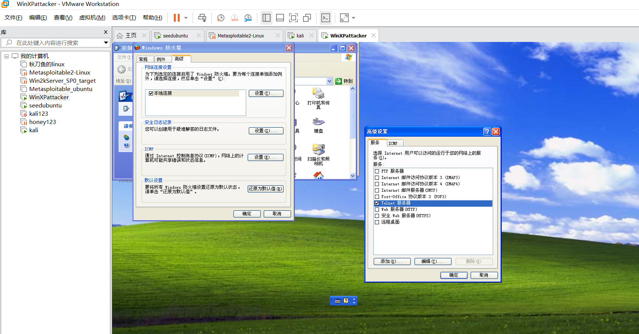Open the snapshot manager icon
Screen dimensions: 639x334
point(248,18)
